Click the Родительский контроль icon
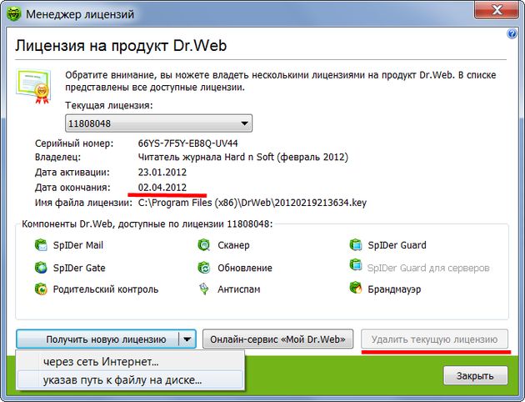Screen dimensions: 525x402 (41, 289)
